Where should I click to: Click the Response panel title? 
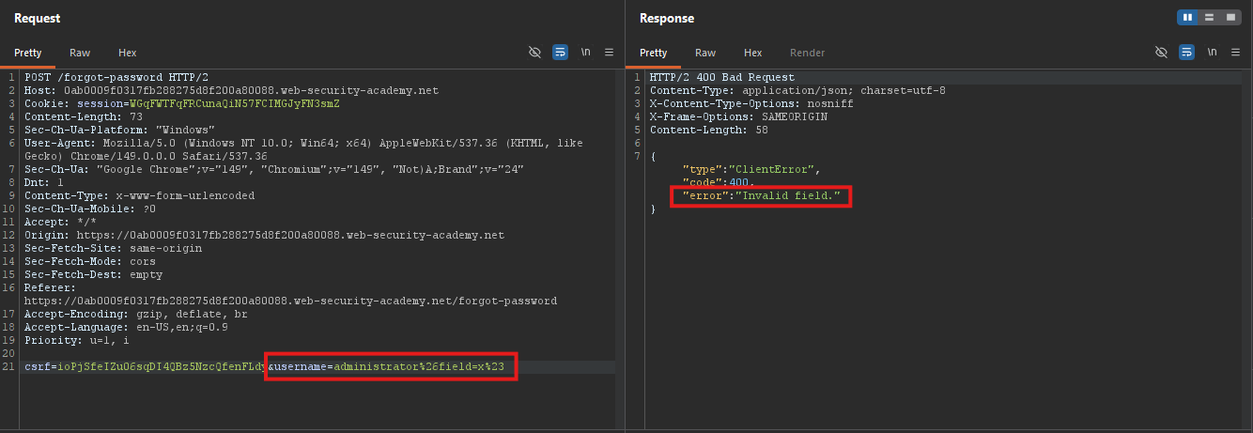(667, 18)
